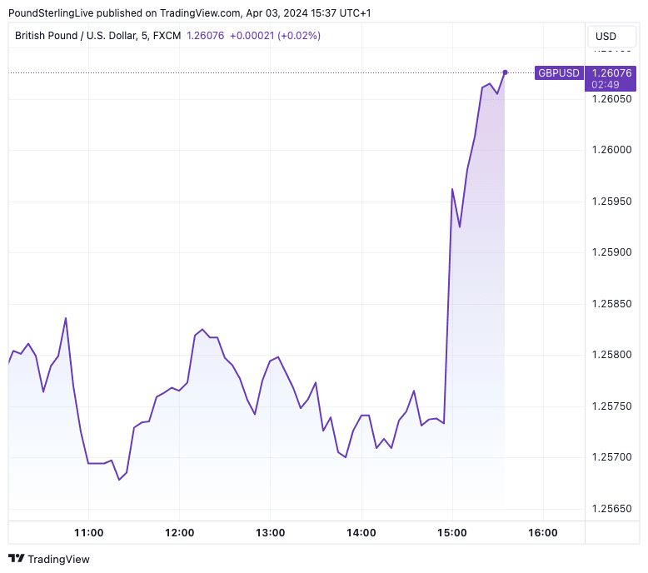Click the 1.26000 price axis label
The width and height of the screenshot is (648, 573).
(612, 150)
